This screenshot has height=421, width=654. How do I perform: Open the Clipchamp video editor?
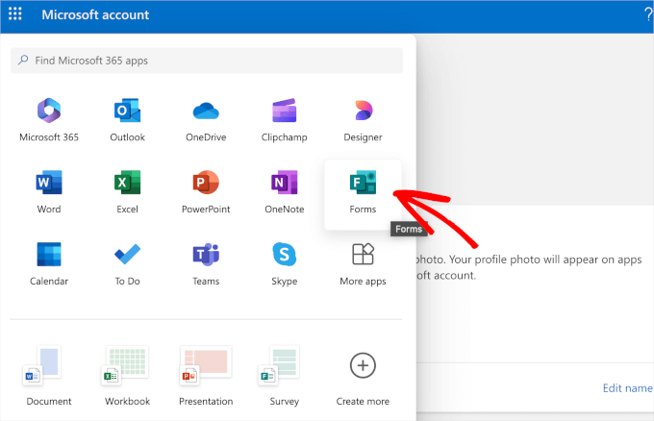(284, 120)
